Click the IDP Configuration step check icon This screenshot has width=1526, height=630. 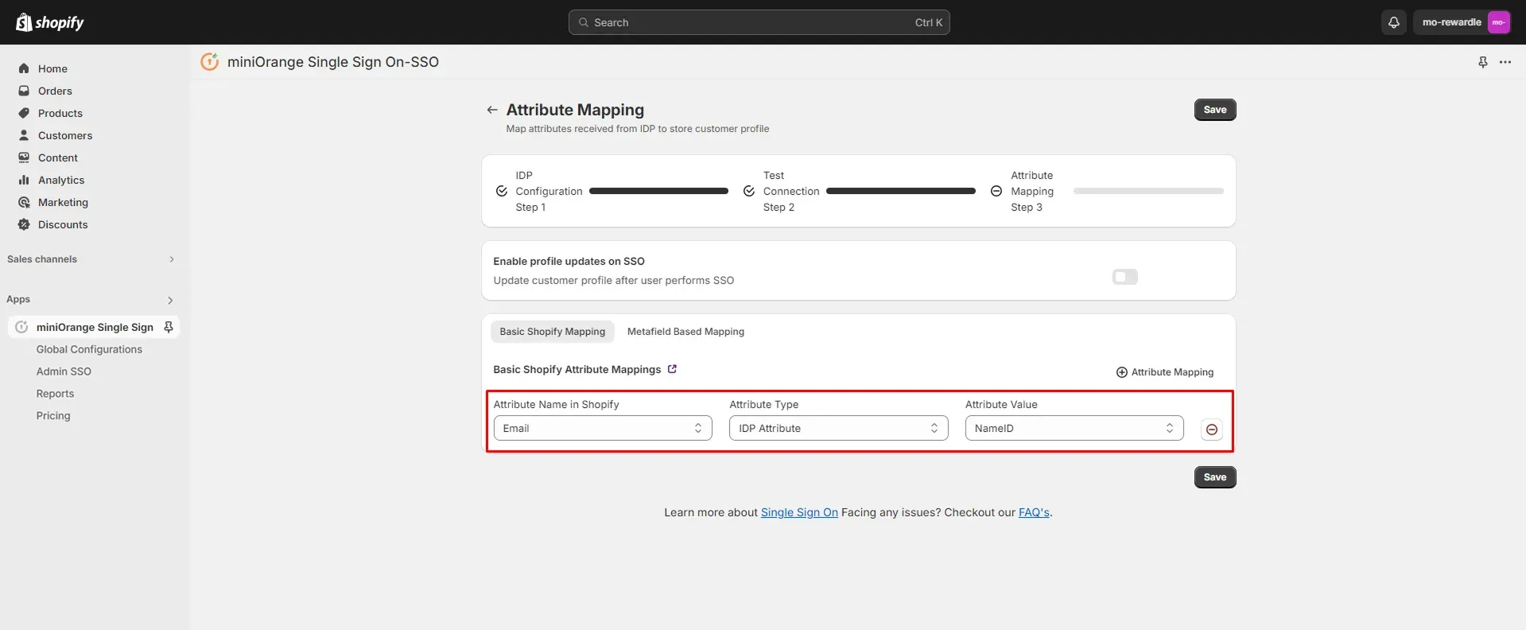[x=502, y=191]
